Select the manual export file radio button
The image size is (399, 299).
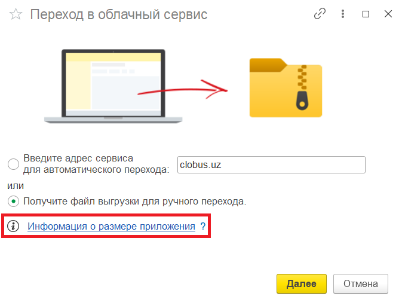pyautogui.click(x=13, y=201)
